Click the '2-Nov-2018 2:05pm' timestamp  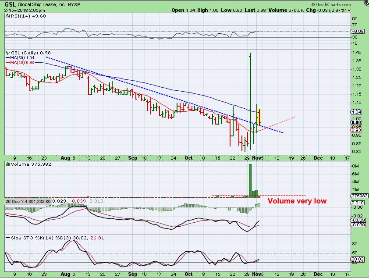(25, 11)
